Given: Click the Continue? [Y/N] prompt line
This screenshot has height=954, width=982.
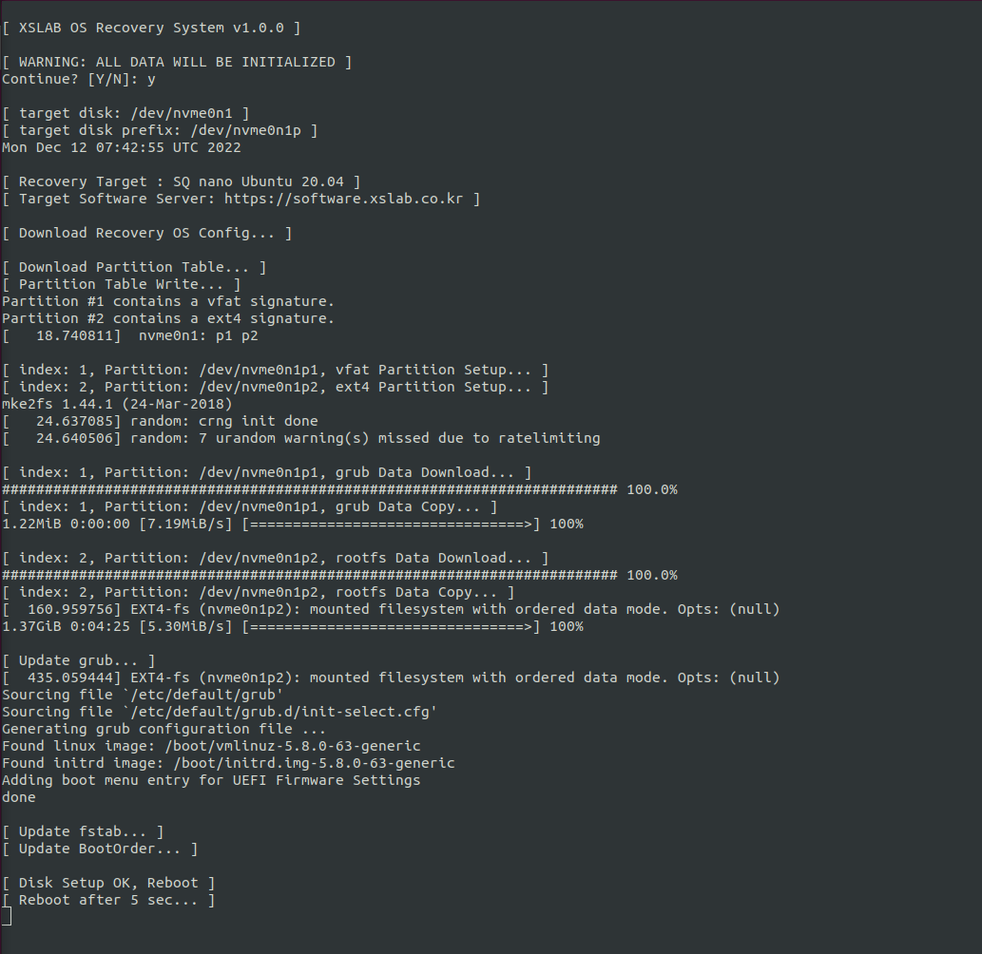Looking at the screenshot, I should coord(78,79).
